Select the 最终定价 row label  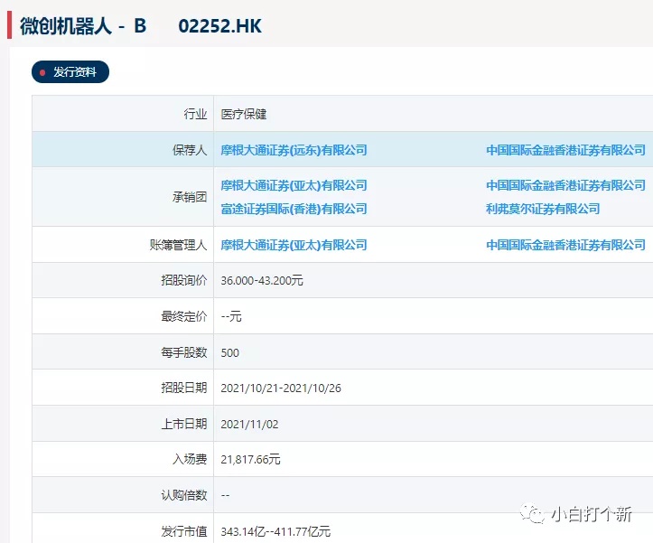[x=184, y=317]
